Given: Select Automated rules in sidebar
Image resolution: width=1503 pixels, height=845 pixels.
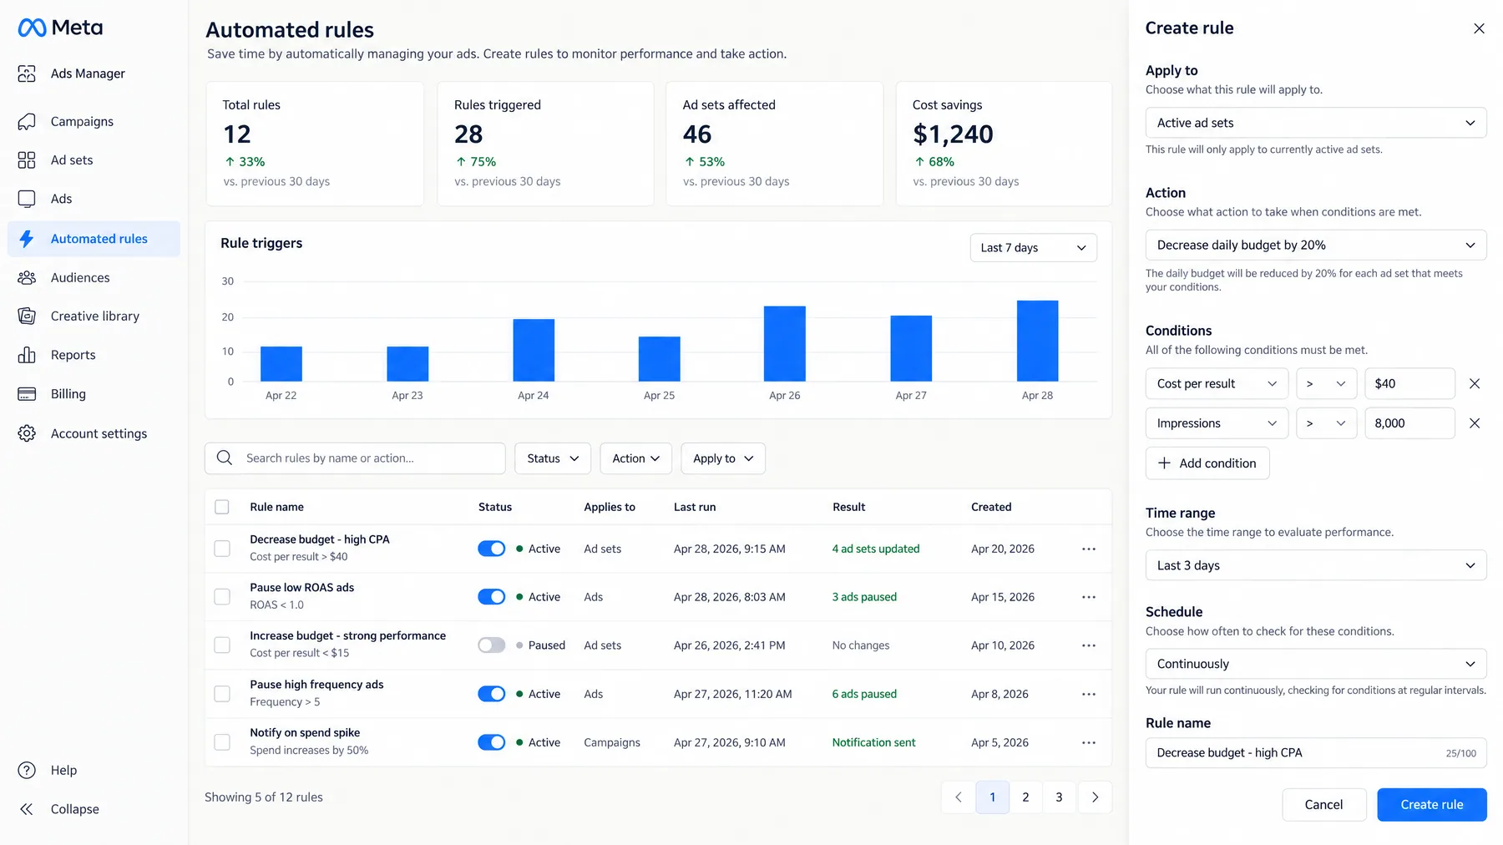Looking at the screenshot, I should click(x=94, y=239).
